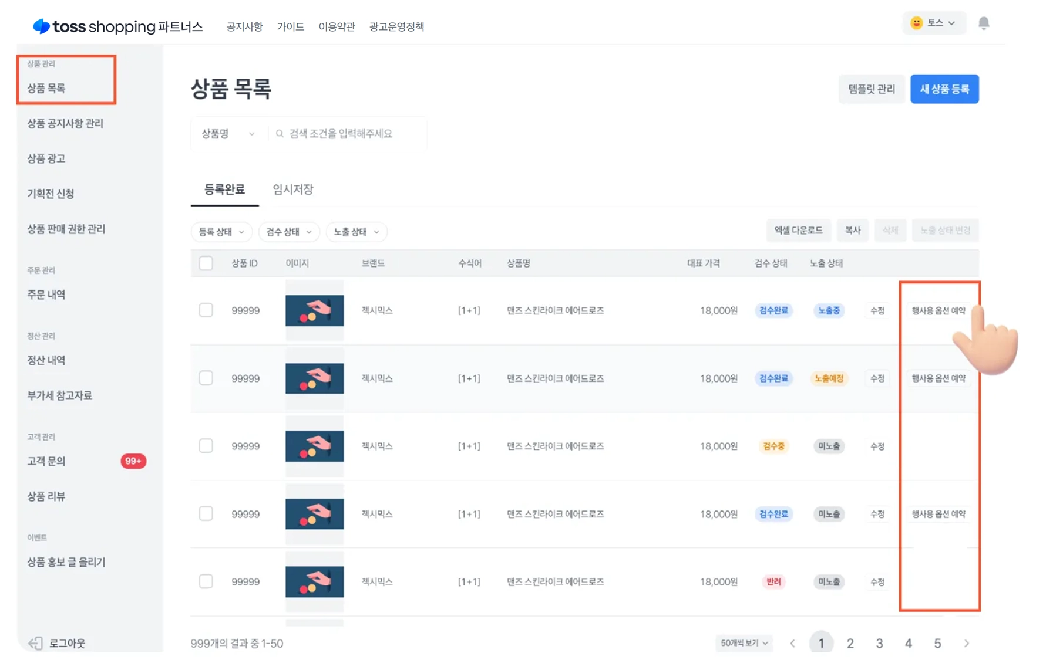Click the 로그아웃 link
The height and width of the screenshot is (660, 1063).
[67, 643]
